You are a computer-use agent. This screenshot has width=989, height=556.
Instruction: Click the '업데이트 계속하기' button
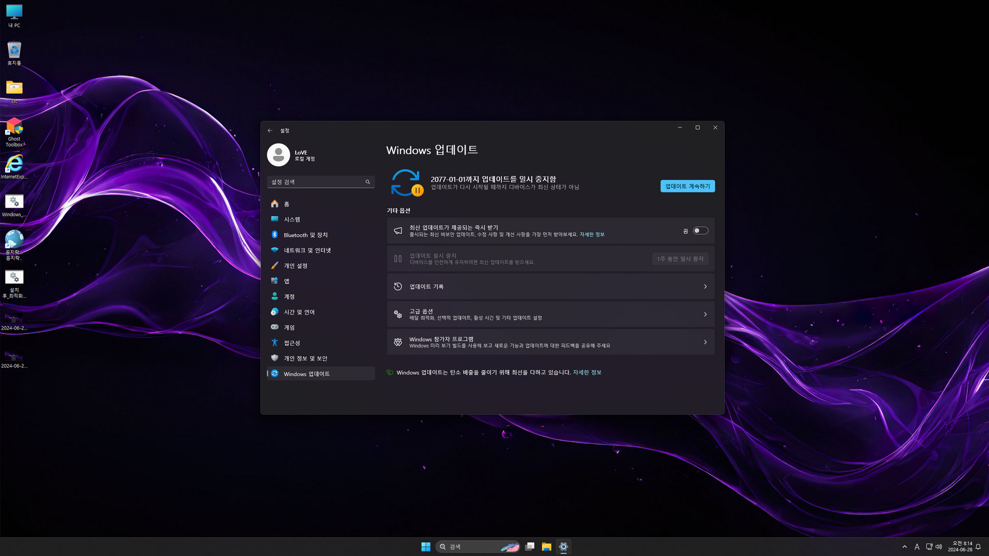pos(687,186)
